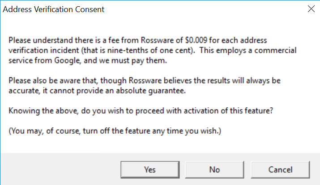Click Yes to activate address verification
The image size is (320, 185).
149,169
